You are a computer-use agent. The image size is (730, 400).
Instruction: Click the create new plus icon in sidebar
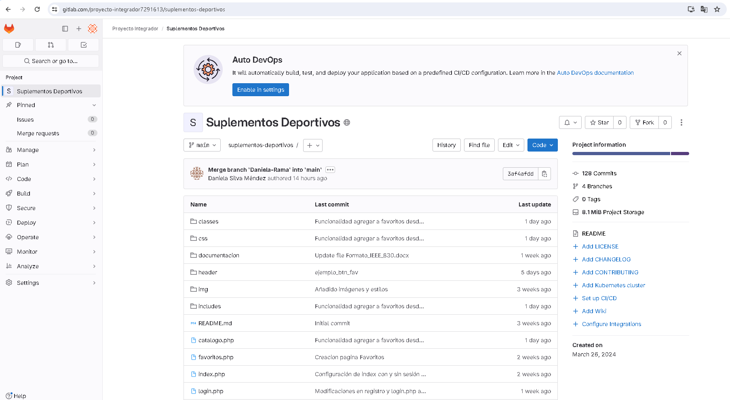point(79,28)
